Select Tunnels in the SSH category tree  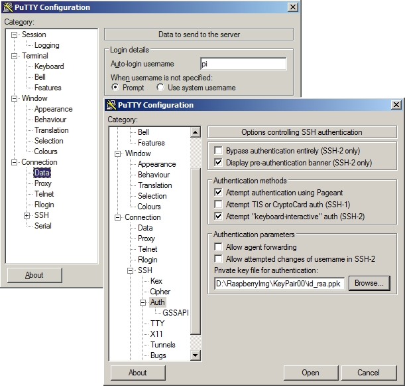coord(162,345)
